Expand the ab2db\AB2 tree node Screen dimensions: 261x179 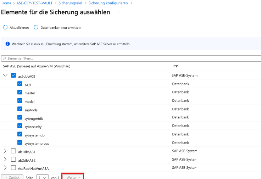[x=5, y=159]
